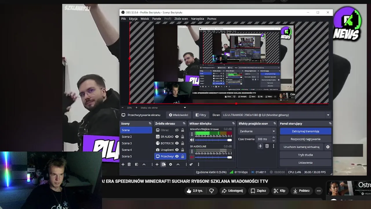Toggle lock on the Obraz source
This screenshot has width=371, height=209.
click(182, 130)
